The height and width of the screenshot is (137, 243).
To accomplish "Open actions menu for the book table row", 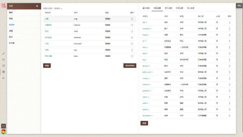I will pos(132,56).
